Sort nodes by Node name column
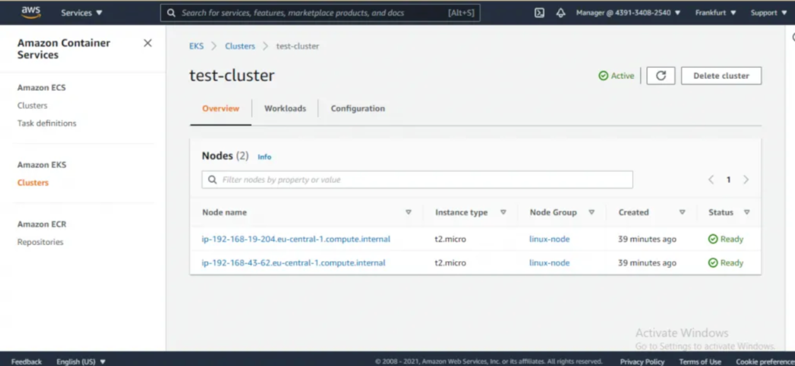 point(408,212)
